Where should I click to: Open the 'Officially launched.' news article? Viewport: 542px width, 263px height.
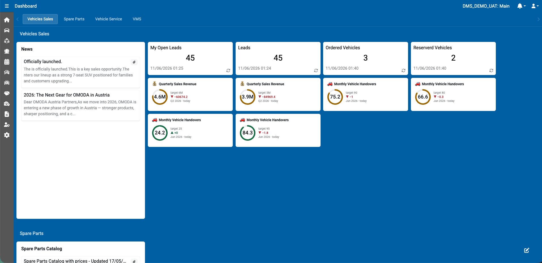pos(81,72)
